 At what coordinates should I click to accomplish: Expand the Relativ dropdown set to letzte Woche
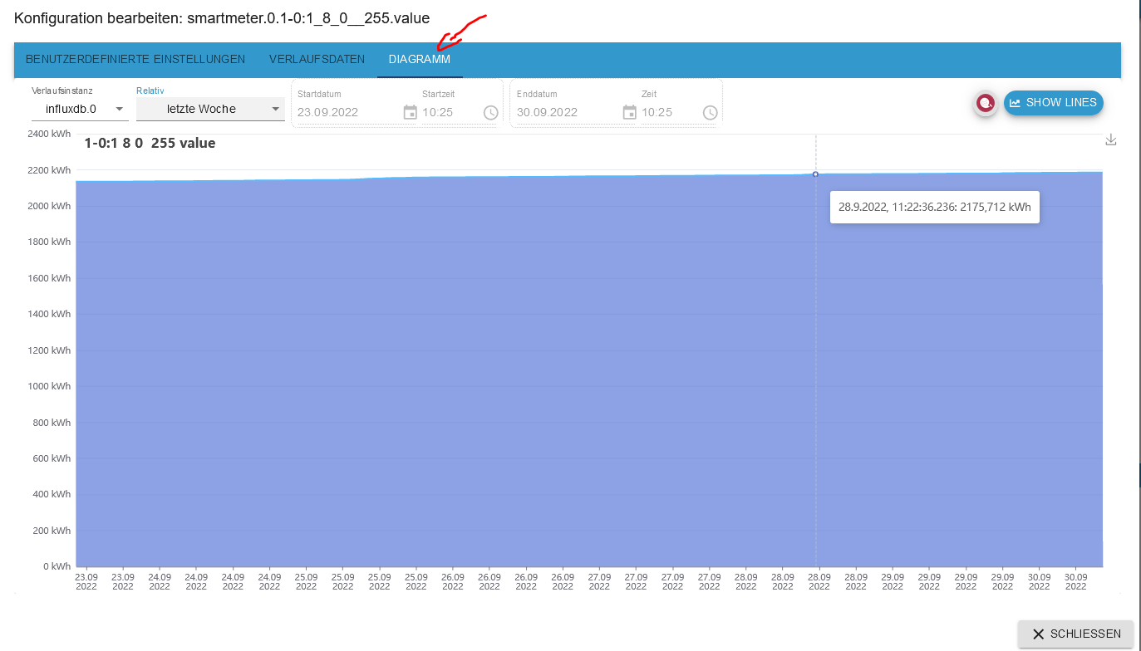tap(210, 109)
